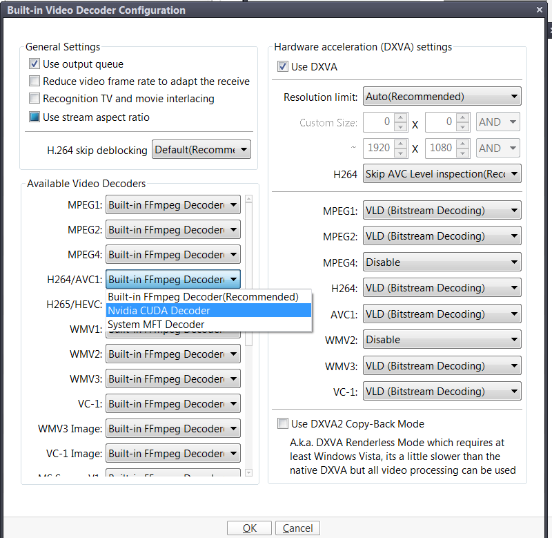Viewport: 552px width, 538px height.
Task: Open the H.264 skip deblocking dropdown
Action: pyautogui.click(x=201, y=150)
